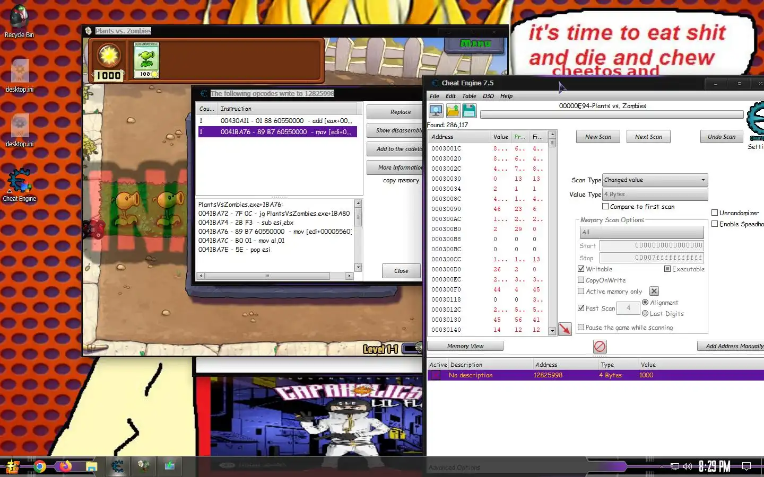
Task: Open the Help menu
Action: coord(506,96)
